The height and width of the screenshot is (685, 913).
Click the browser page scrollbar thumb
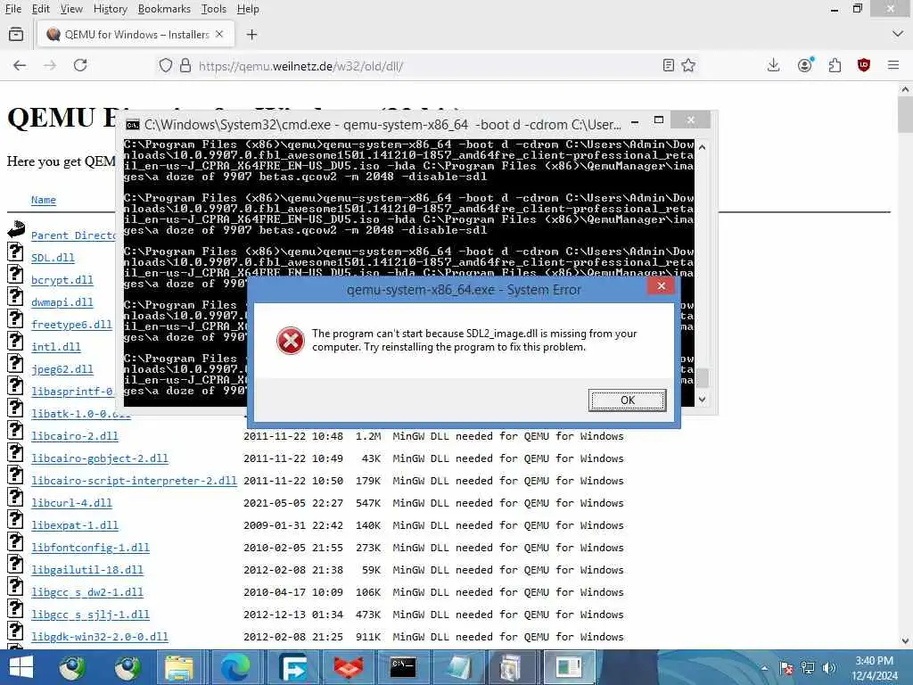905,115
